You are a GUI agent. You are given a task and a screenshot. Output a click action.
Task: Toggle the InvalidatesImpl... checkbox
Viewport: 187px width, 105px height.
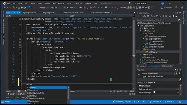coord(155,92)
